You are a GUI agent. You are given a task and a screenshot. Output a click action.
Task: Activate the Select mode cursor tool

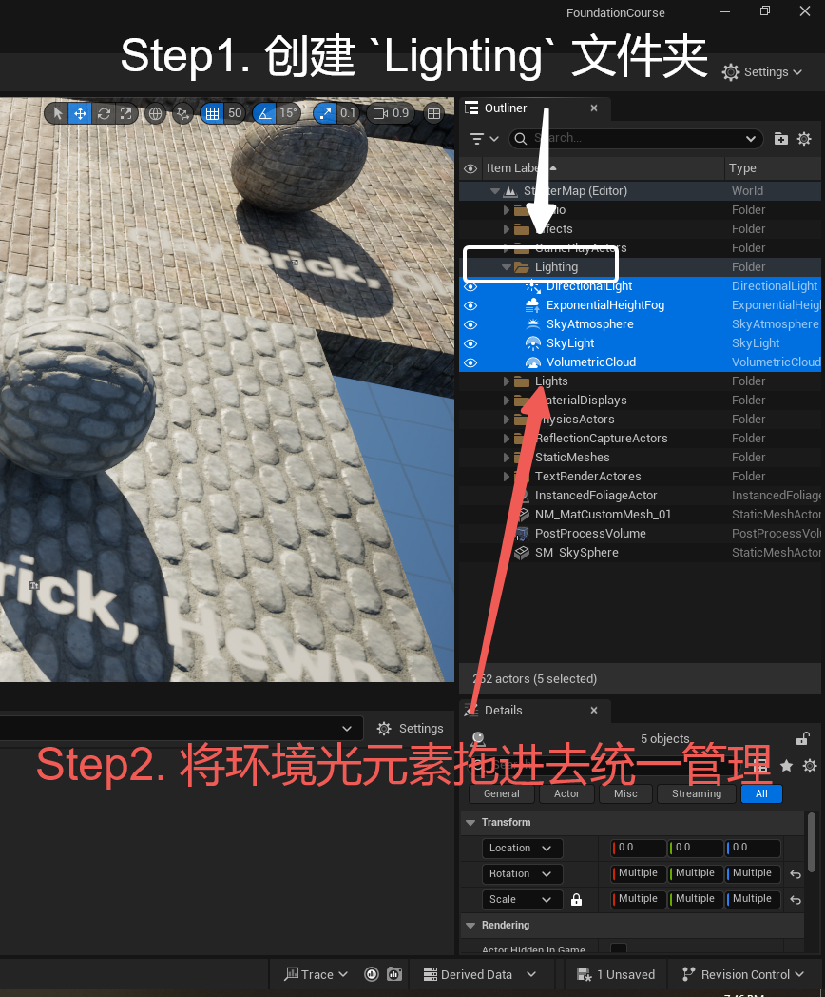[x=58, y=113]
